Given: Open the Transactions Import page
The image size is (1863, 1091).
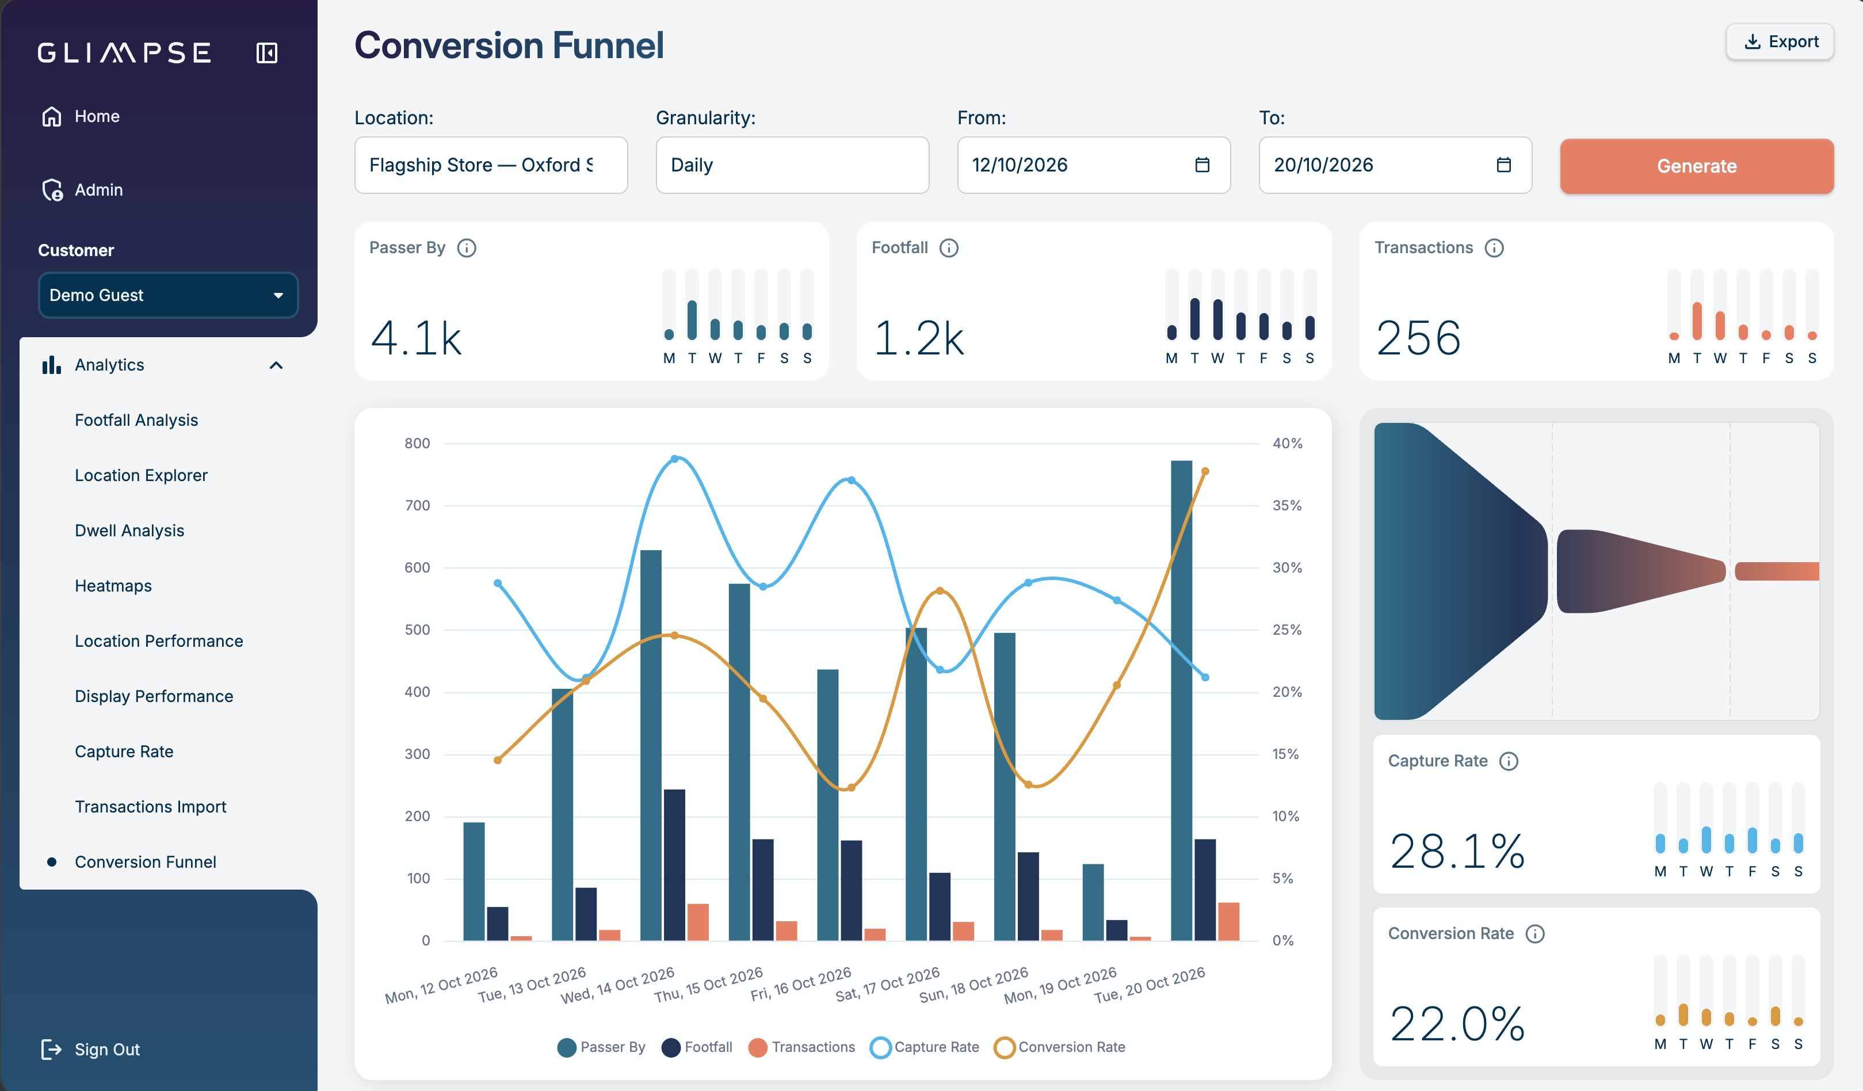Looking at the screenshot, I should 151,806.
